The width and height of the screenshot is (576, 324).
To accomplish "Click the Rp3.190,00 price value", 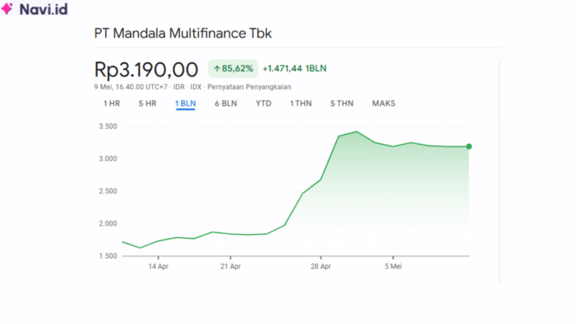I will coord(145,69).
